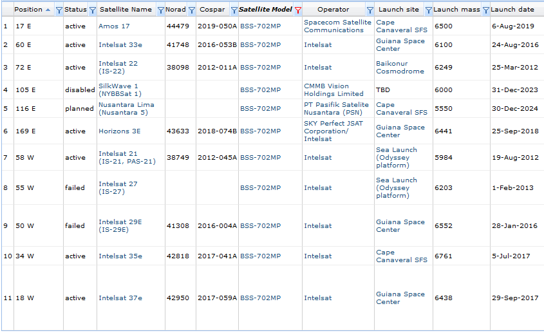Open the Baikonur Cosmodrome launch site link
544x333 pixels.
pyautogui.click(x=400, y=68)
